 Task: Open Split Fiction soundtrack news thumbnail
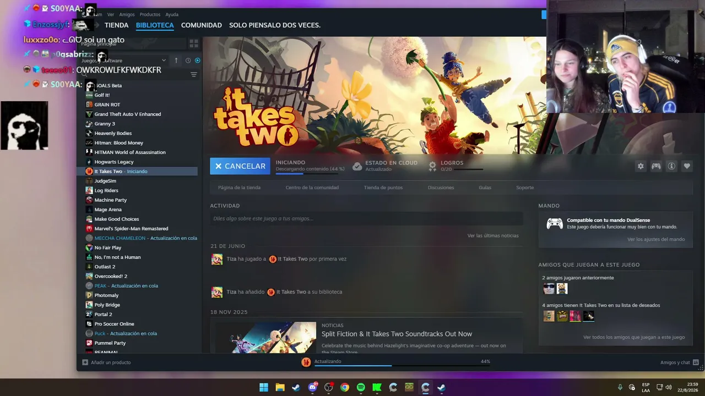265,337
